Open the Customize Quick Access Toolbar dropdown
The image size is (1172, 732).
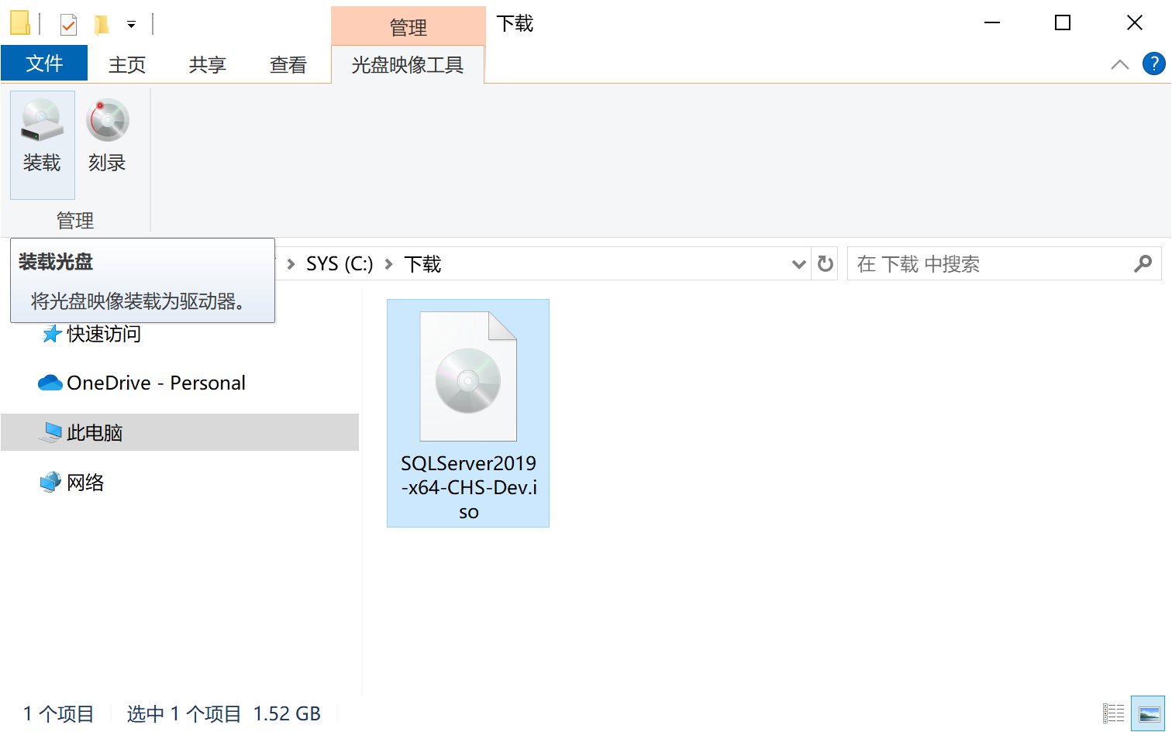[x=132, y=25]
